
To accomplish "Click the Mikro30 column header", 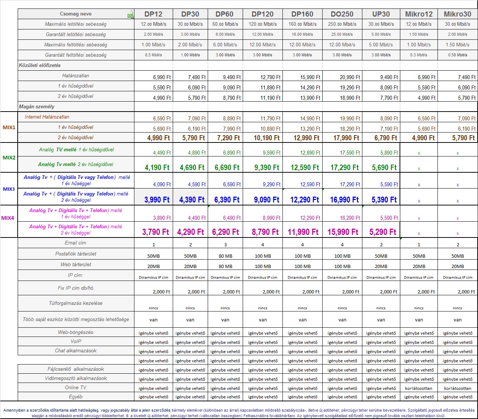I will pos(457,14).
